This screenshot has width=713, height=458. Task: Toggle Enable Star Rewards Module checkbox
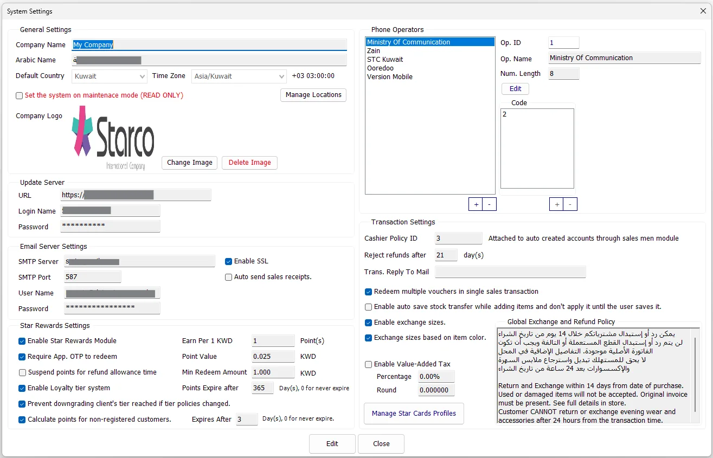point(22,341)
